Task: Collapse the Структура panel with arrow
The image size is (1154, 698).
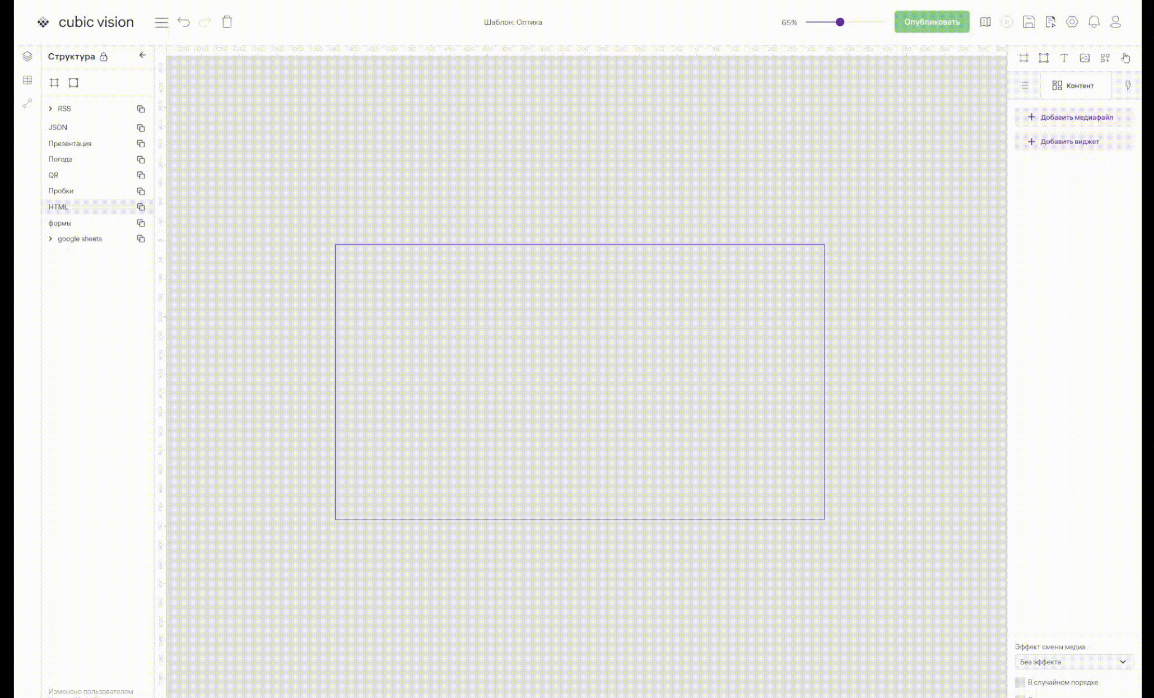Action: click(142, 55)
